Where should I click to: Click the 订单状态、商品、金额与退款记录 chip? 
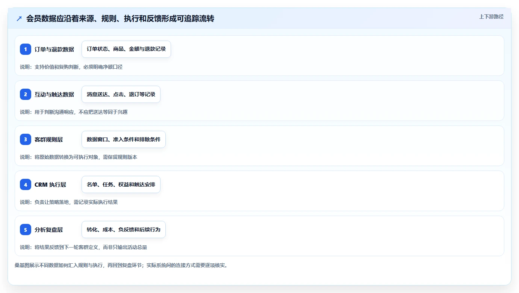point(126,49)
